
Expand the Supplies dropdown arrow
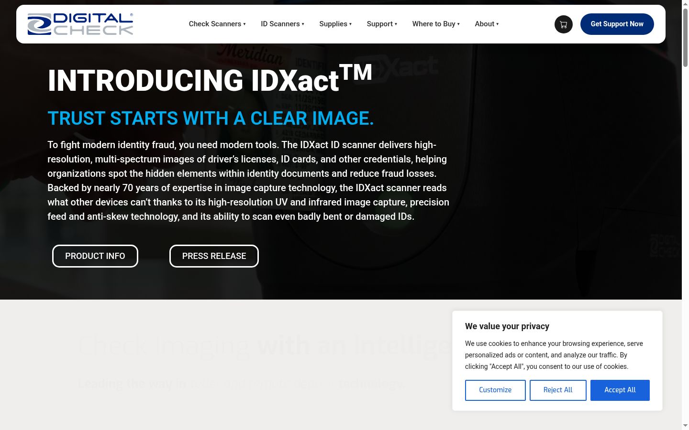pyautogui.click(x=350, y=24)
